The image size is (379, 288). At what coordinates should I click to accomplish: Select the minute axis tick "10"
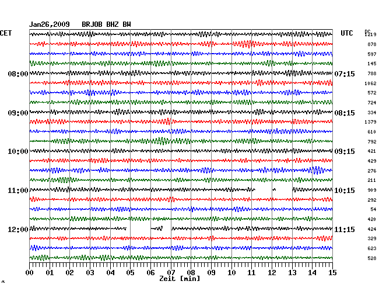(231, 273)
